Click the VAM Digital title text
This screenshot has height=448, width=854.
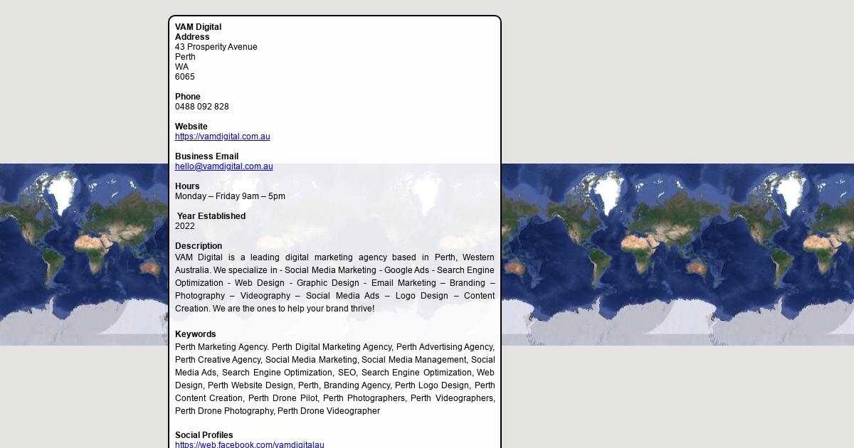pyautogui.click(x=198, y=27)
